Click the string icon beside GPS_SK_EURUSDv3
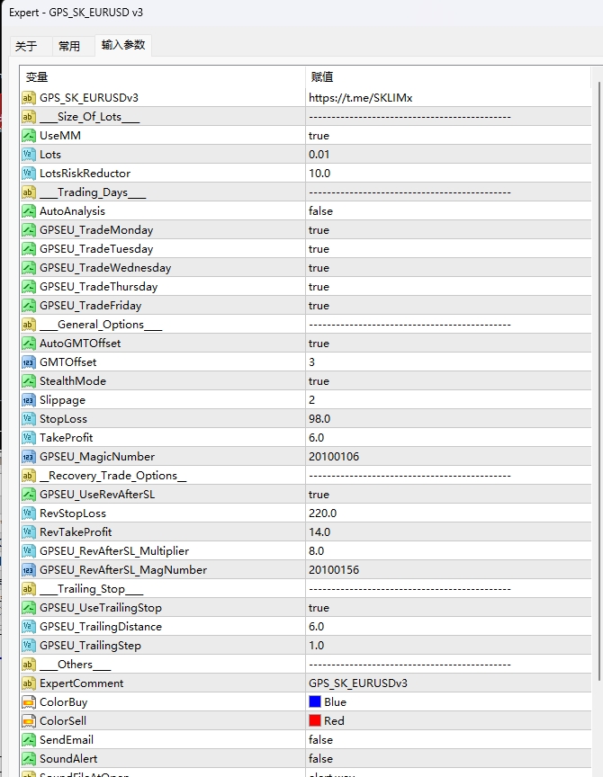The width and height of the screenshot is (603, 777). 29,98
